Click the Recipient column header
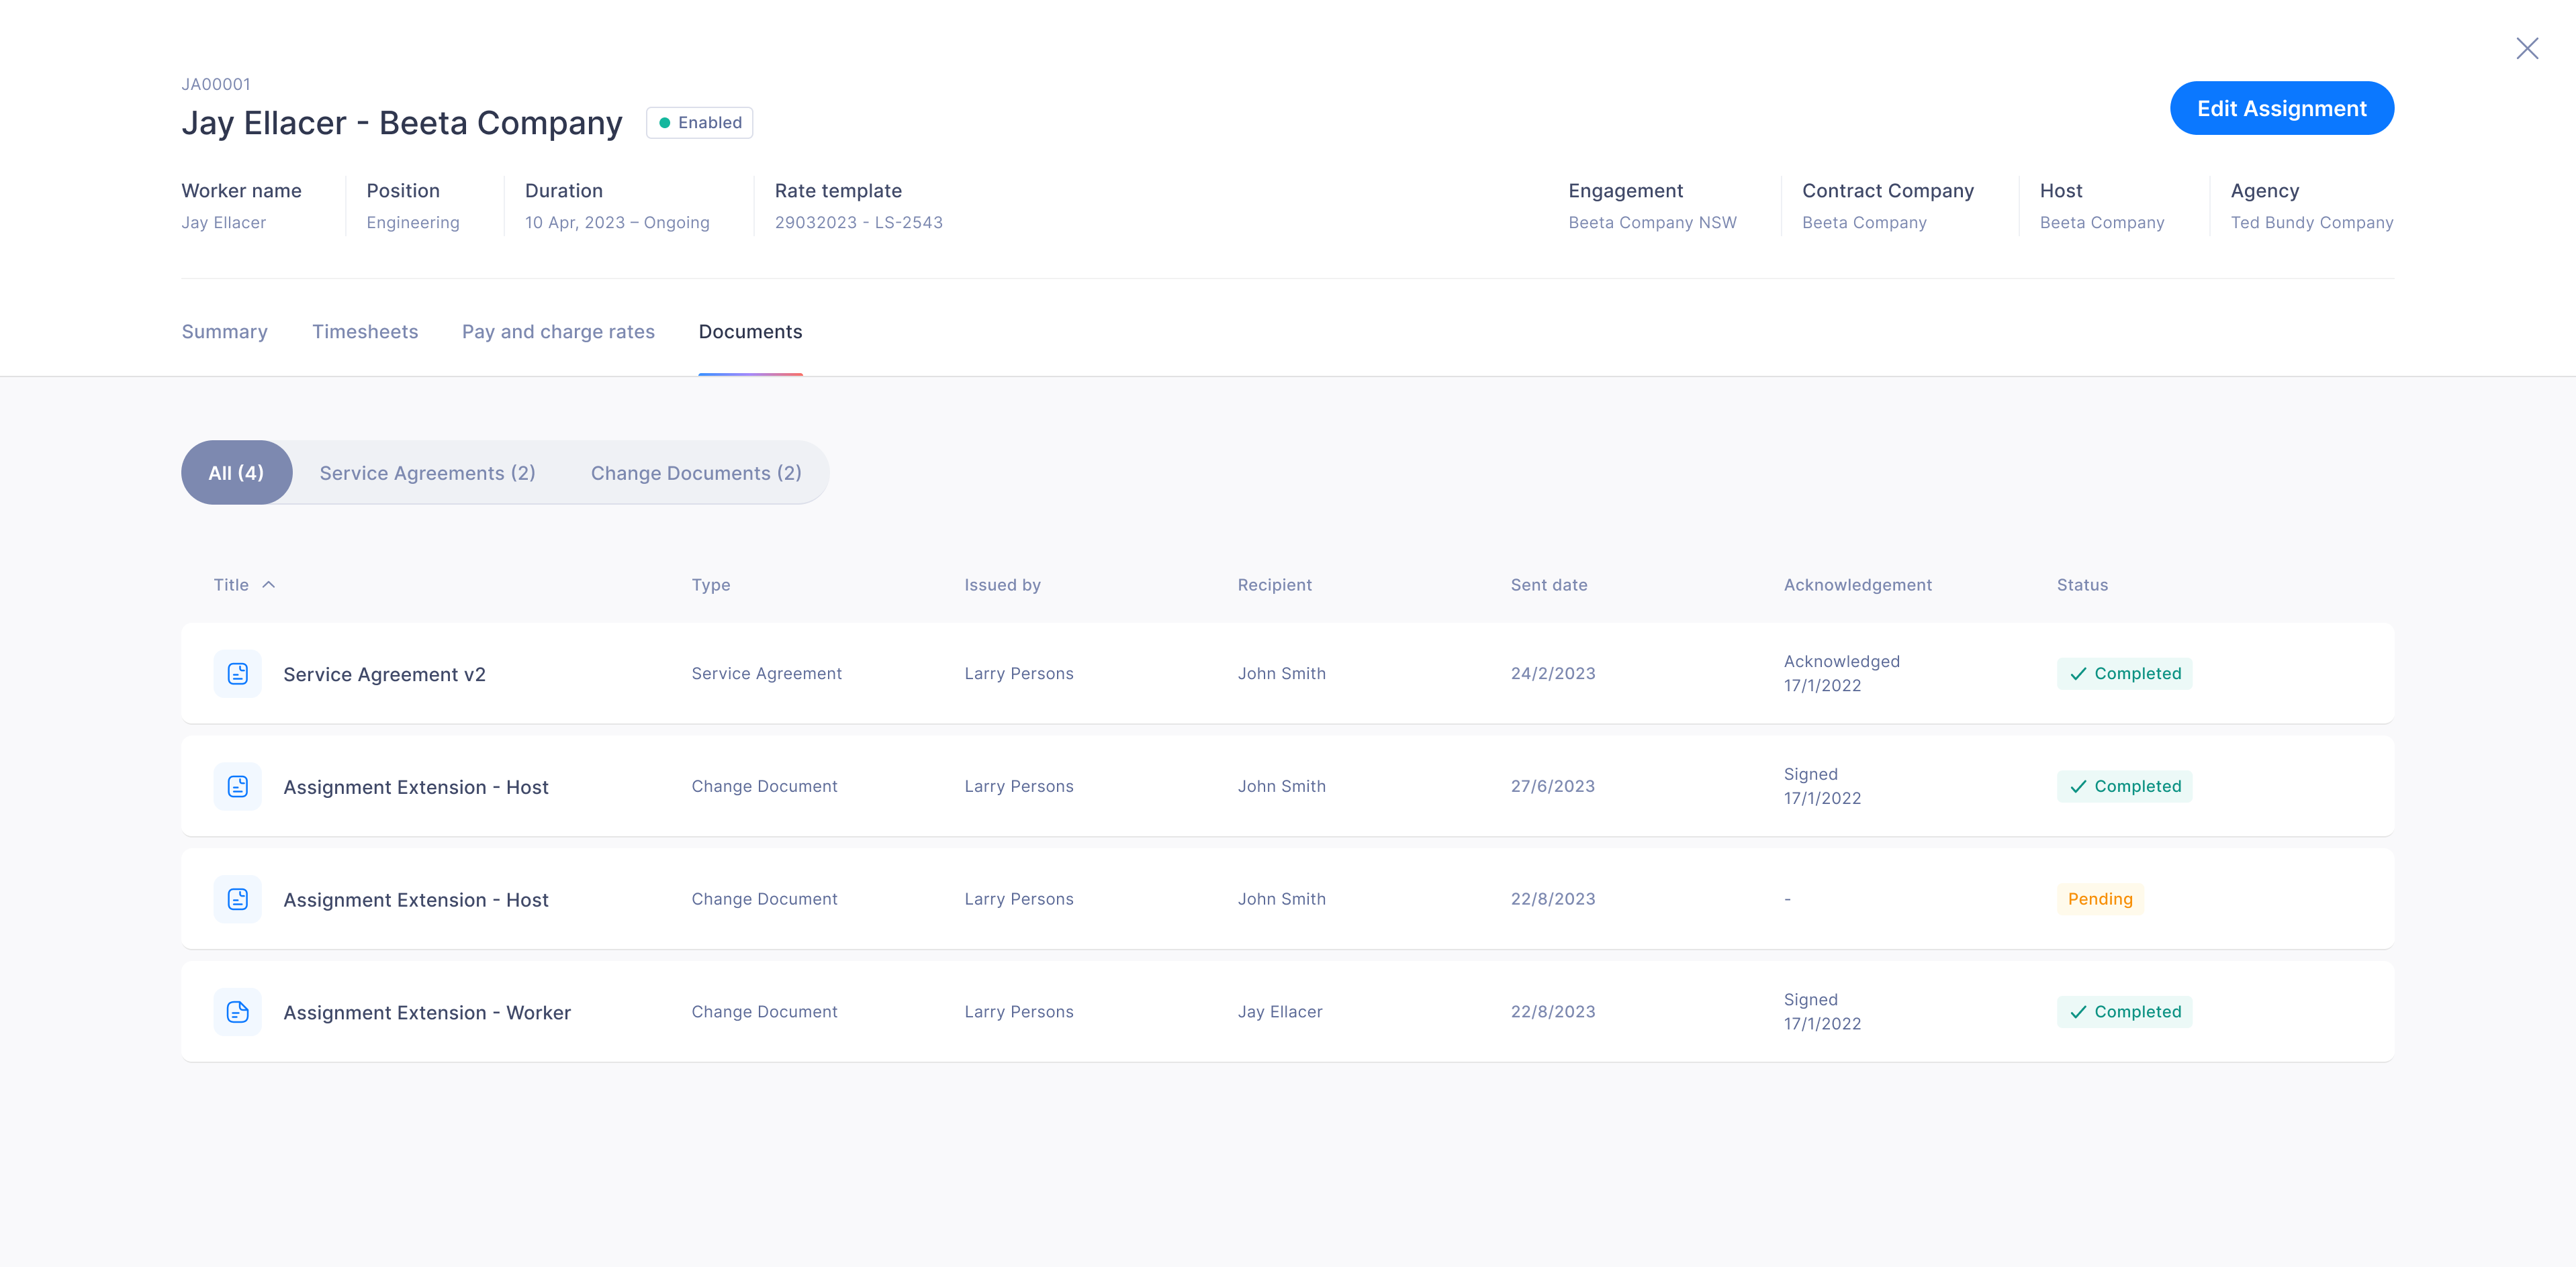The height and width of the screenshot is (1267, 2576). click(x=1274, y=585)
